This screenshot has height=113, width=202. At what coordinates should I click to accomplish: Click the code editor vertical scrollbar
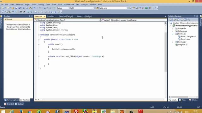tap(166, 52)
